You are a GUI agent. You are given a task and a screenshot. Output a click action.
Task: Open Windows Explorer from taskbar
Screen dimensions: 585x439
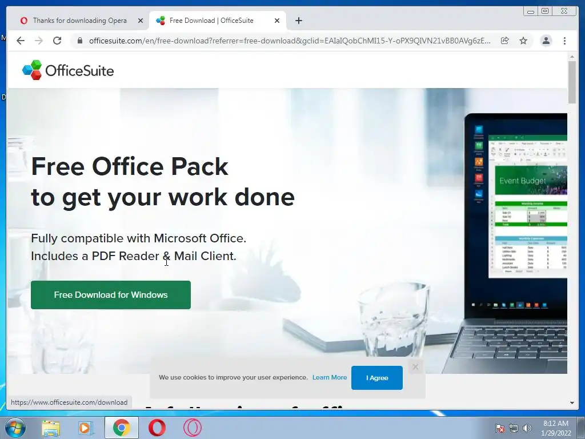coord(51,428)
